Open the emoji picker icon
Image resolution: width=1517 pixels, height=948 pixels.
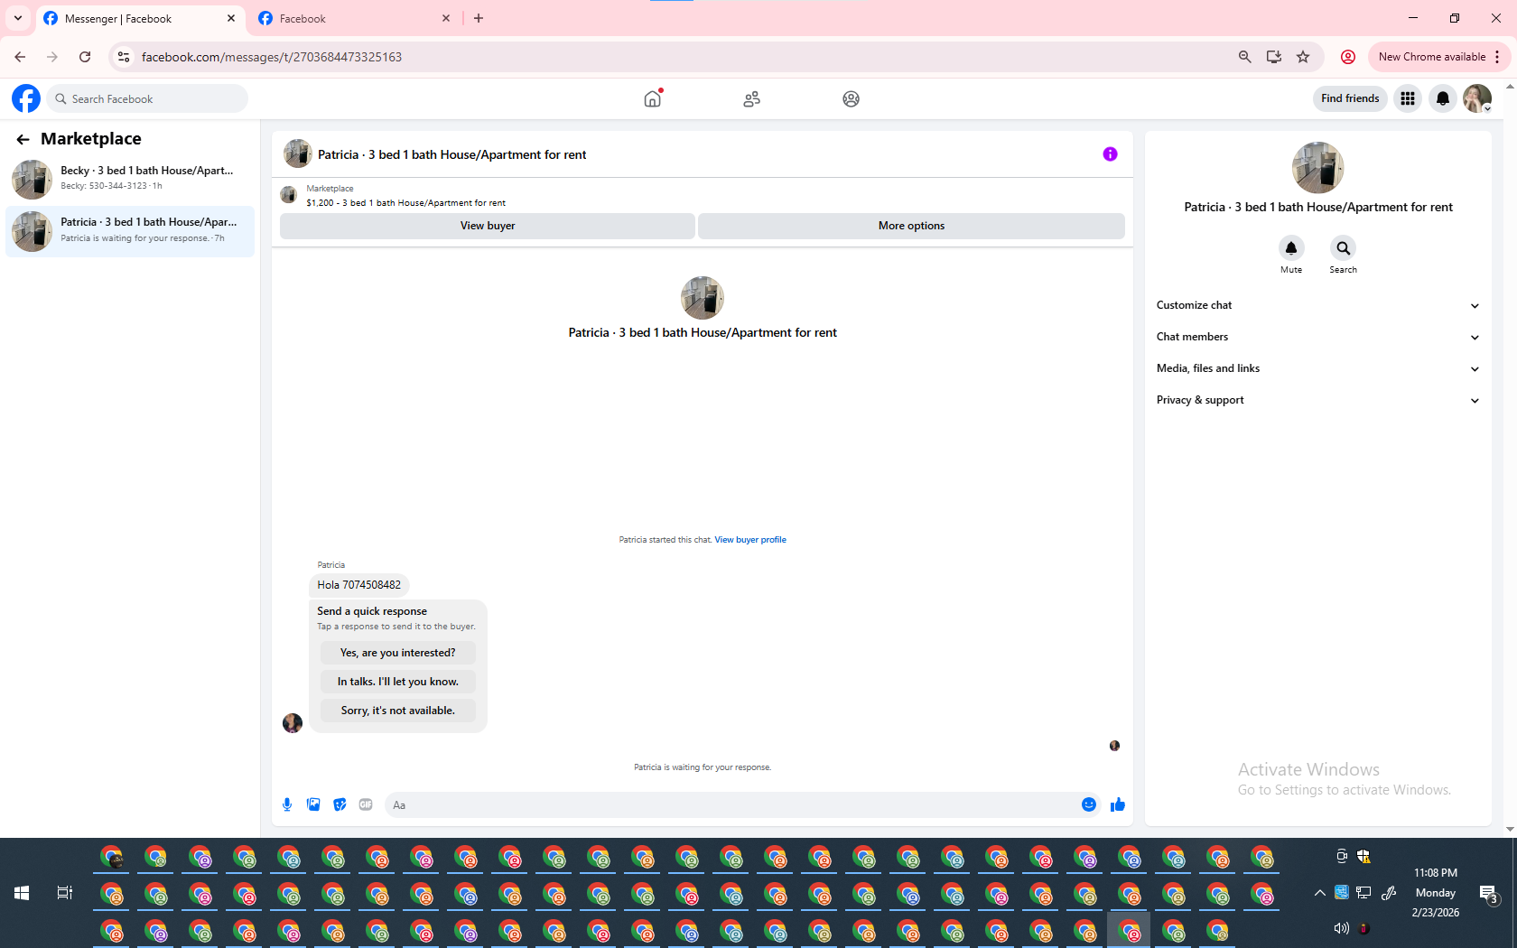coord(1089,804)
